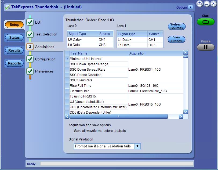Click the keep-on-top window icon in title bar
The height and width of the screenshot is (170, 218).
(199, 3)
